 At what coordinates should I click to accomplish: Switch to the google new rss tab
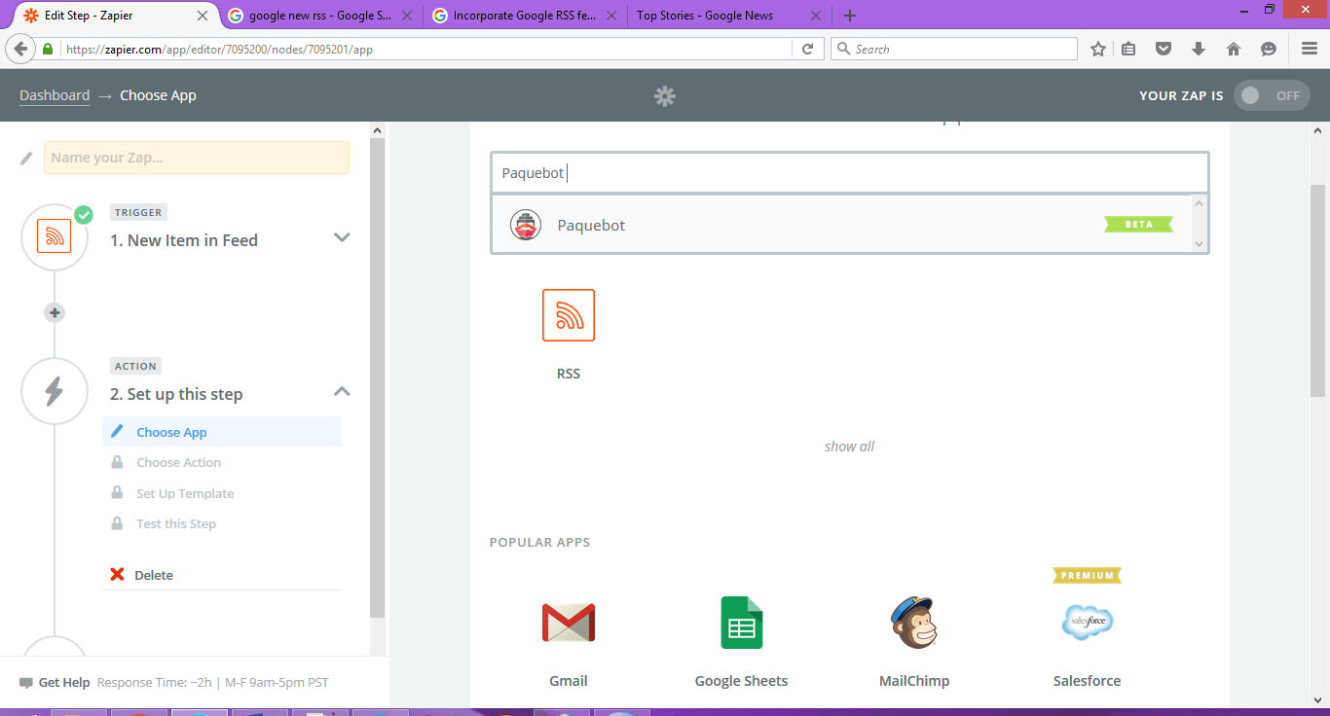(318, 16)
